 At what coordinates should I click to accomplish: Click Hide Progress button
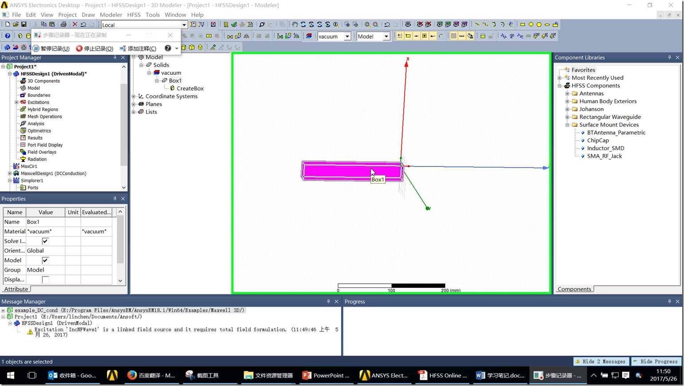656,362
